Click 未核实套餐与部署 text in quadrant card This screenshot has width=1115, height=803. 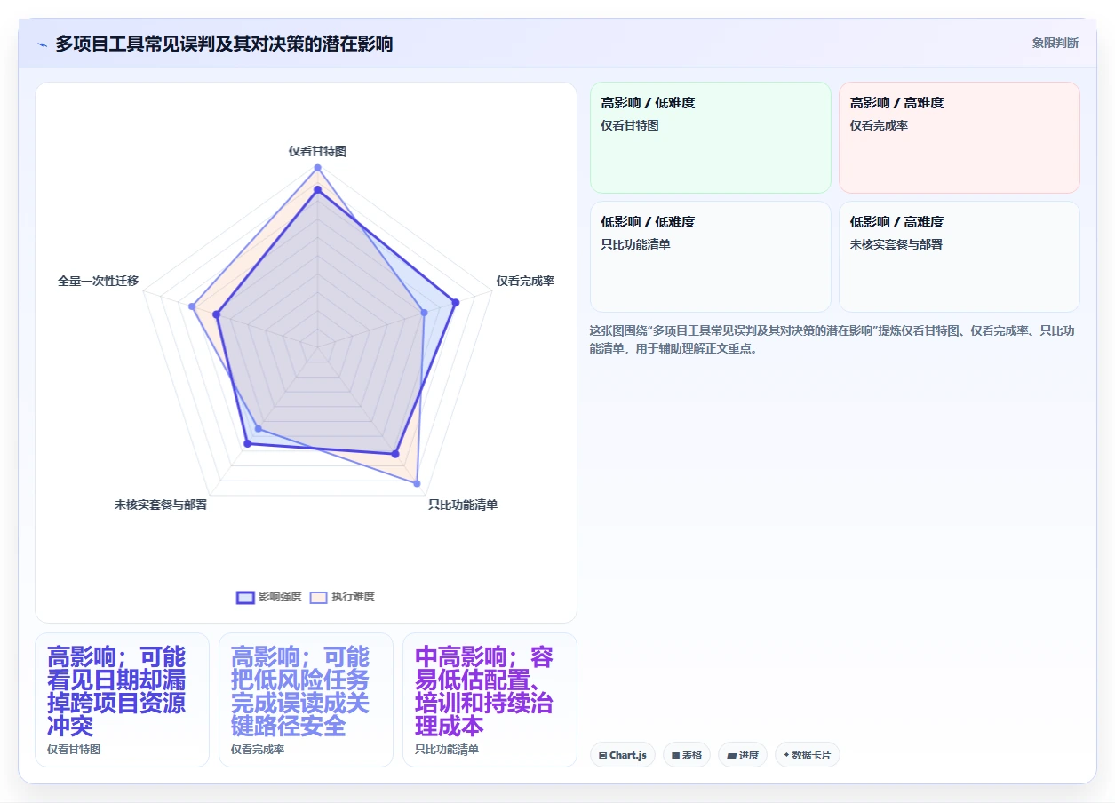896,245
